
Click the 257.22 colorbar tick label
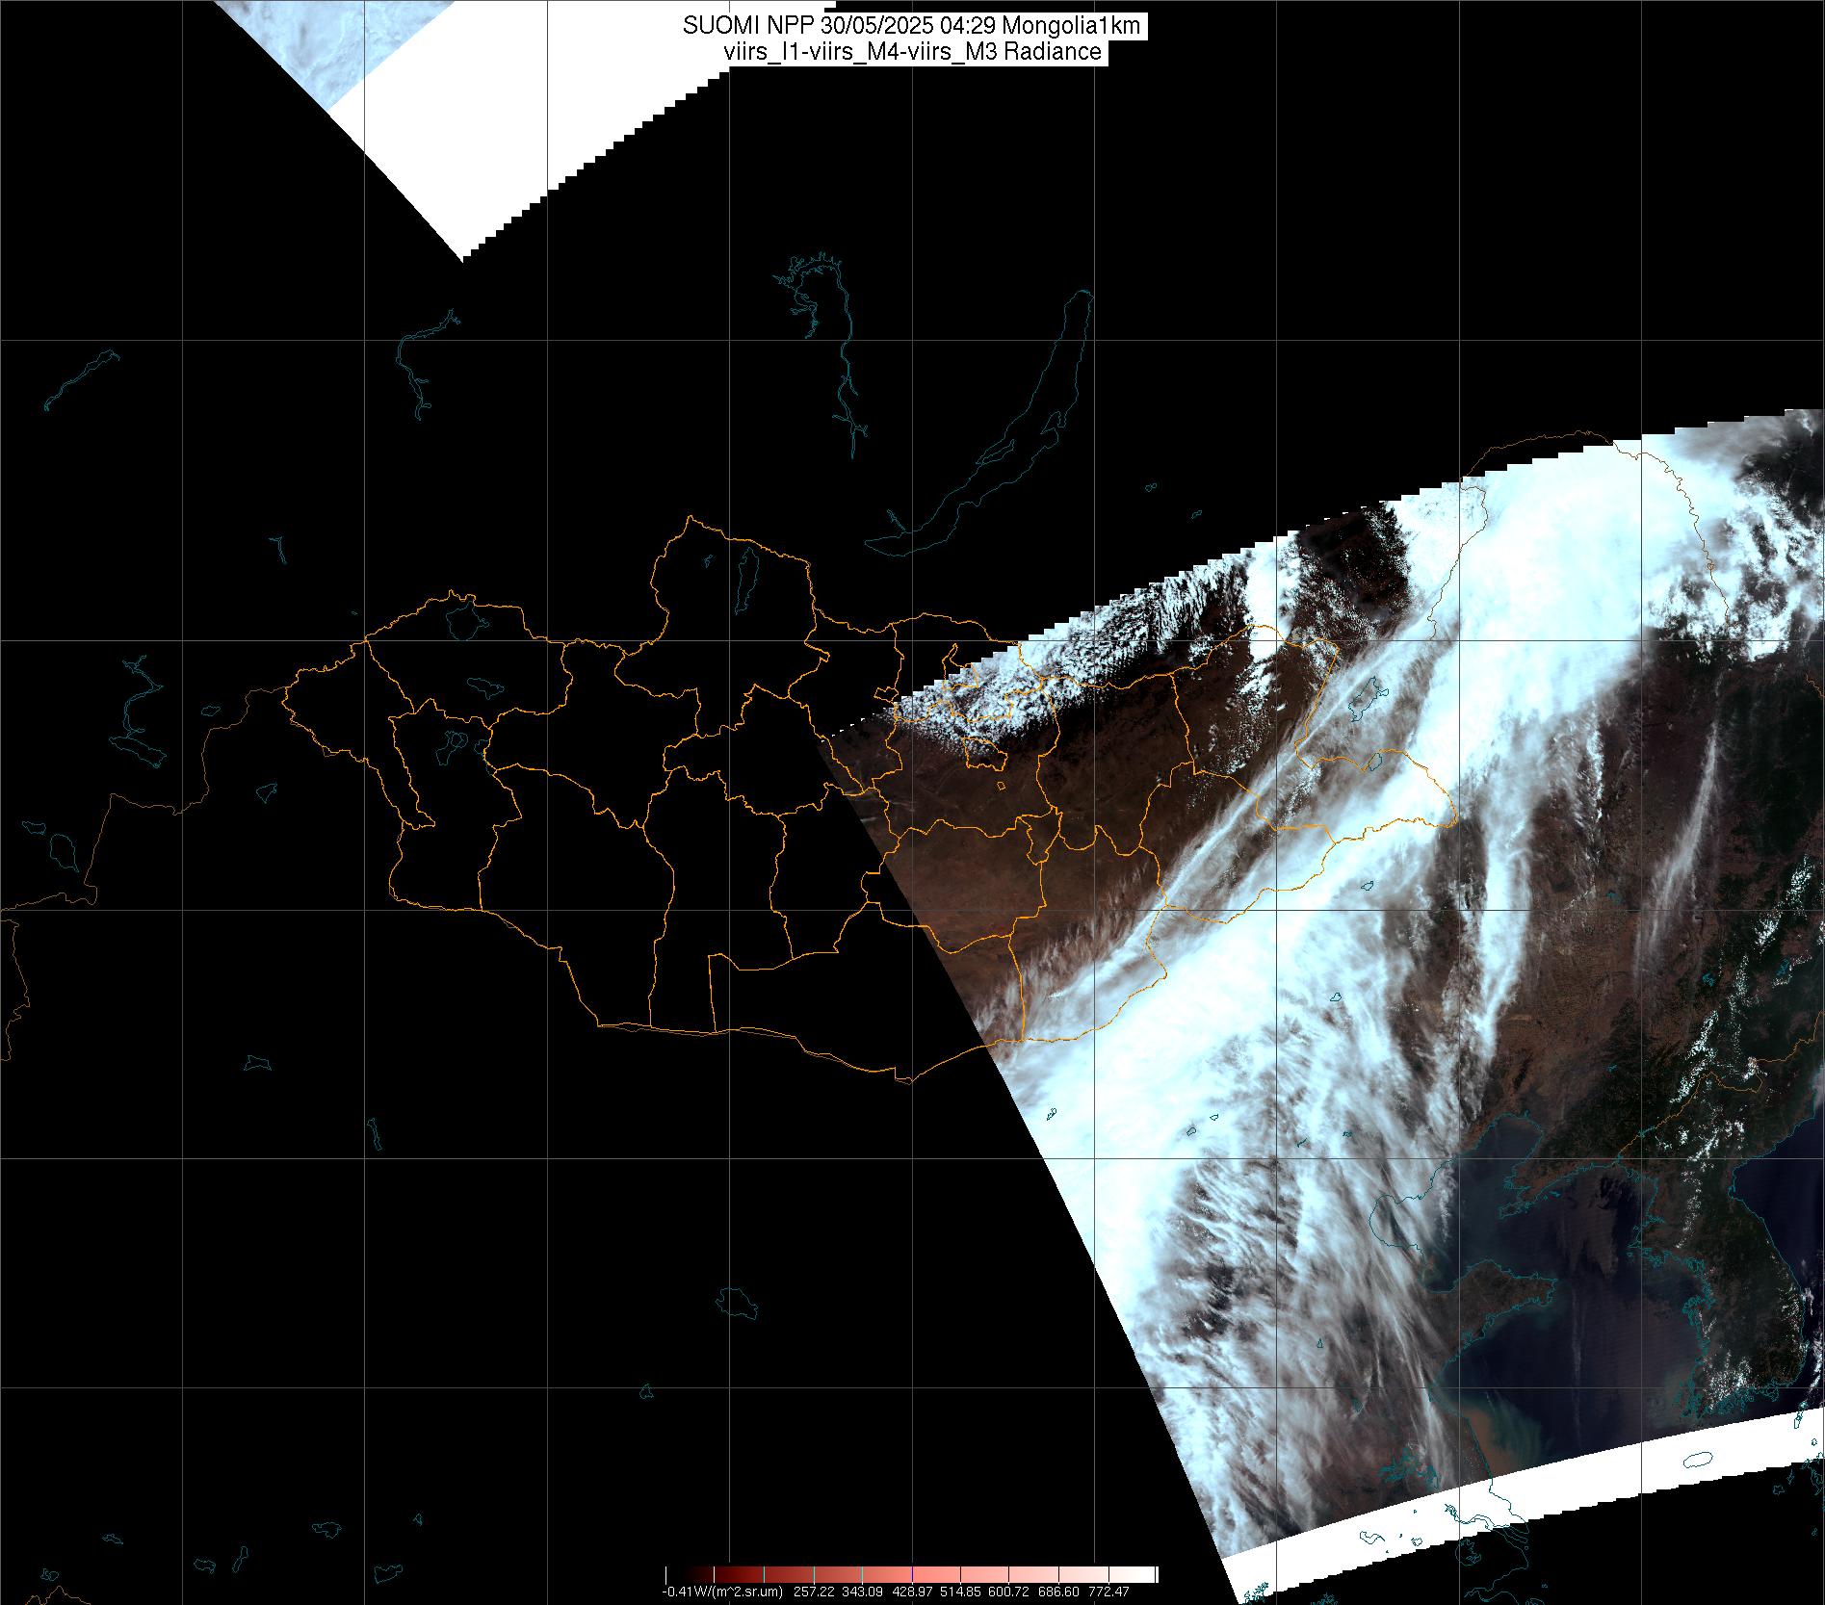pyautogui.click(x=815, y=1592)
